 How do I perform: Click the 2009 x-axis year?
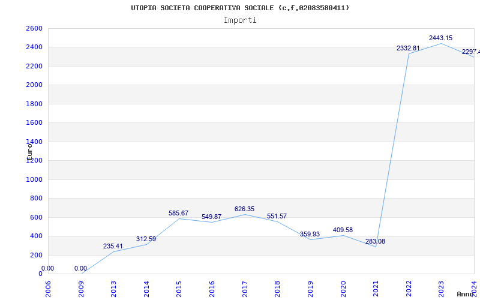[81, 289]
